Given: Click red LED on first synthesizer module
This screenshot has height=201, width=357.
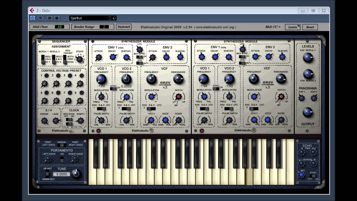Looking at the screenshot, I should (98, 131).
